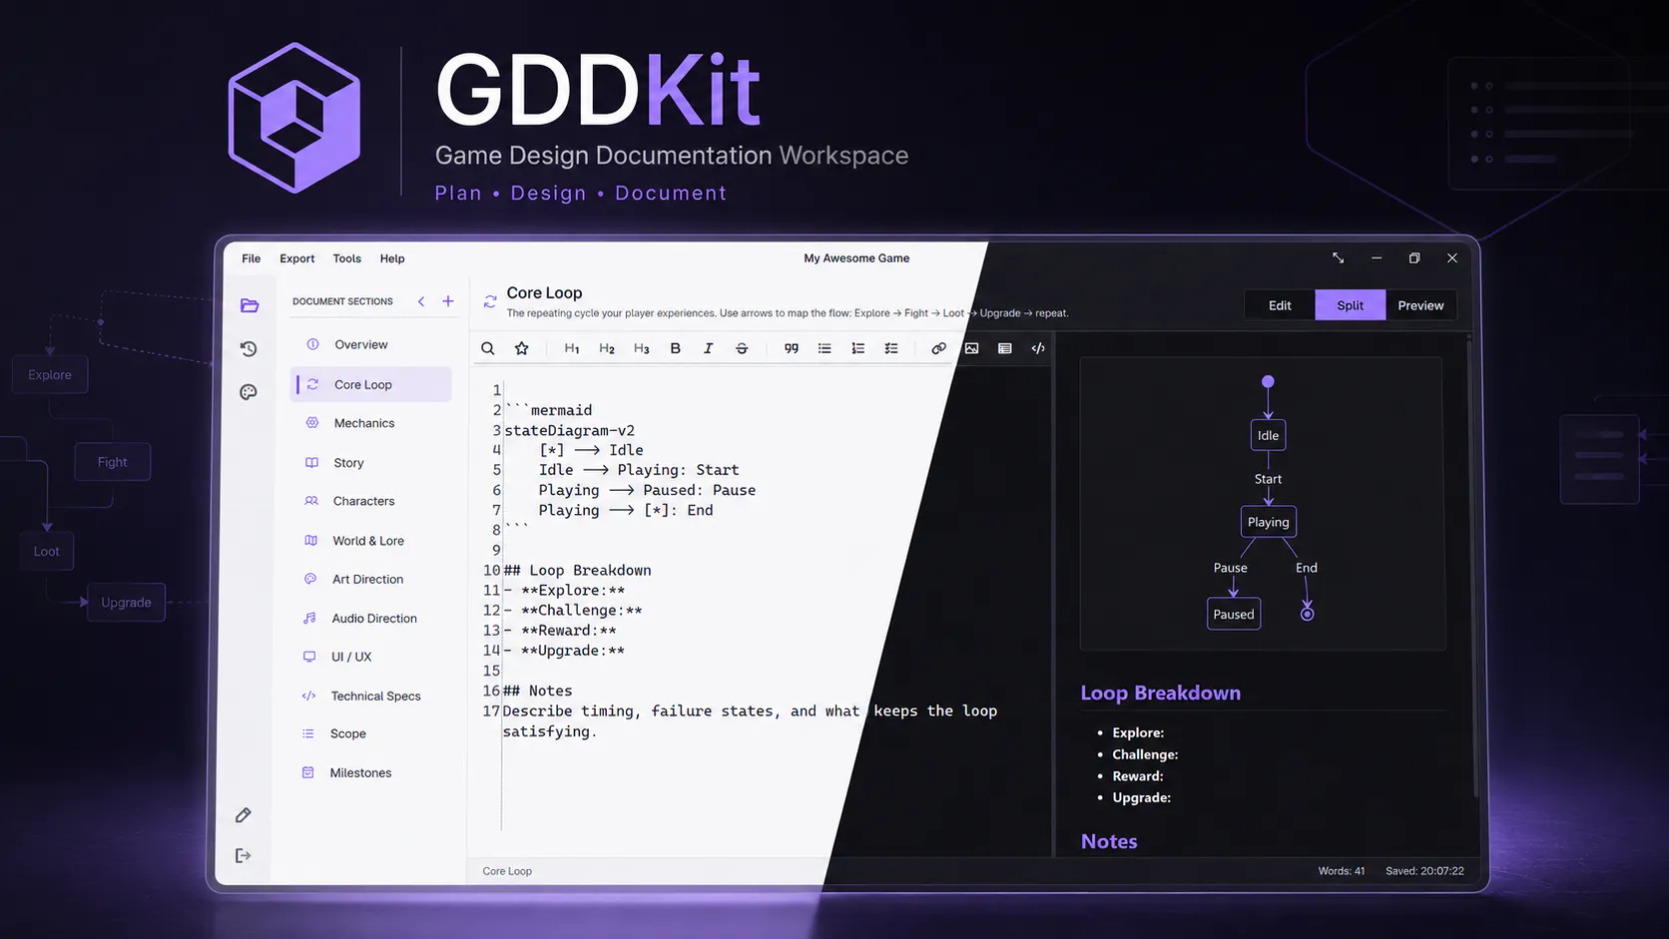Click Core Loop label in status bar
Image resolution: width=1669 pixels, height=939 pixels.
point(507,871)
